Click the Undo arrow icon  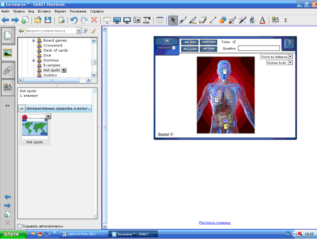(x=74, y=20)
